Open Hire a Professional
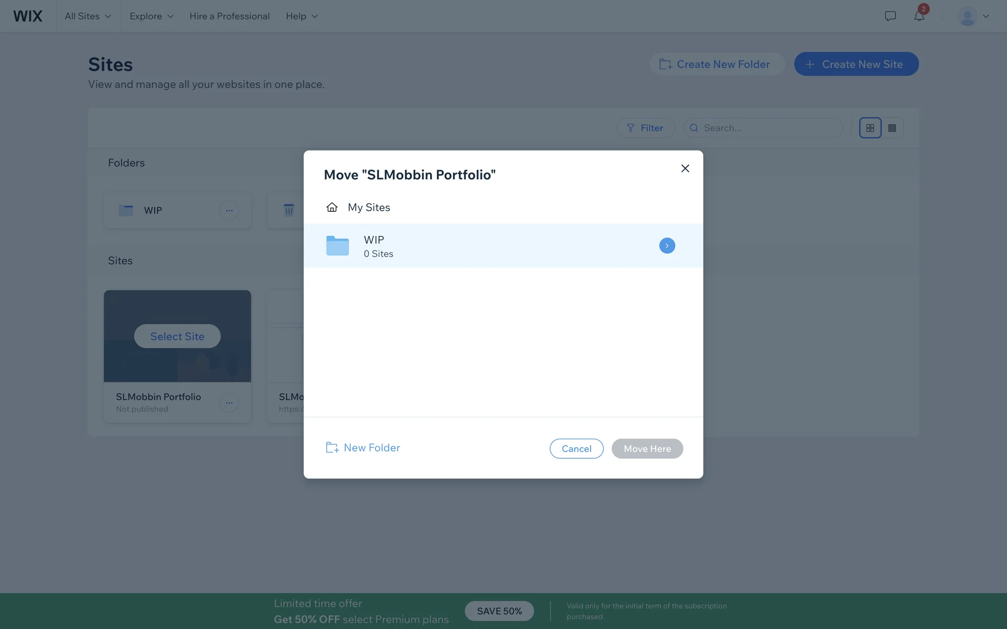 click(x=229, y=16)
